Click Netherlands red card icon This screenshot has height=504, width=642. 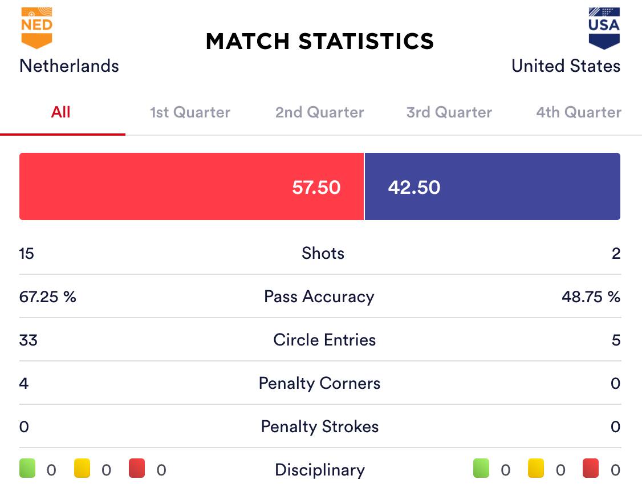click(x=137, y=469)
